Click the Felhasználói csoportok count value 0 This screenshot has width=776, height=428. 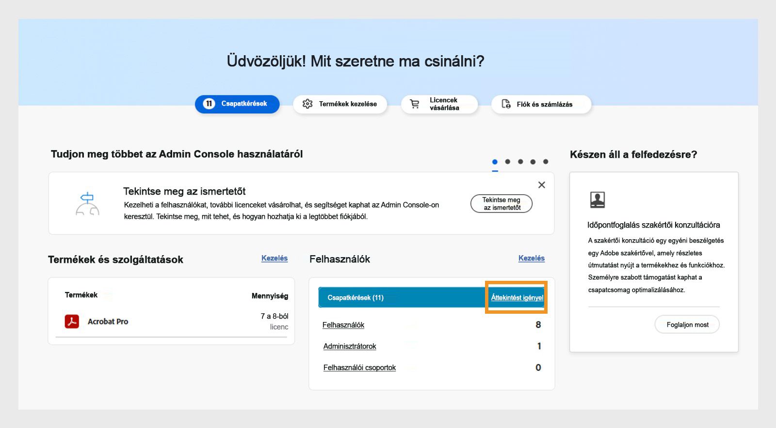click(x=538, y=367)
